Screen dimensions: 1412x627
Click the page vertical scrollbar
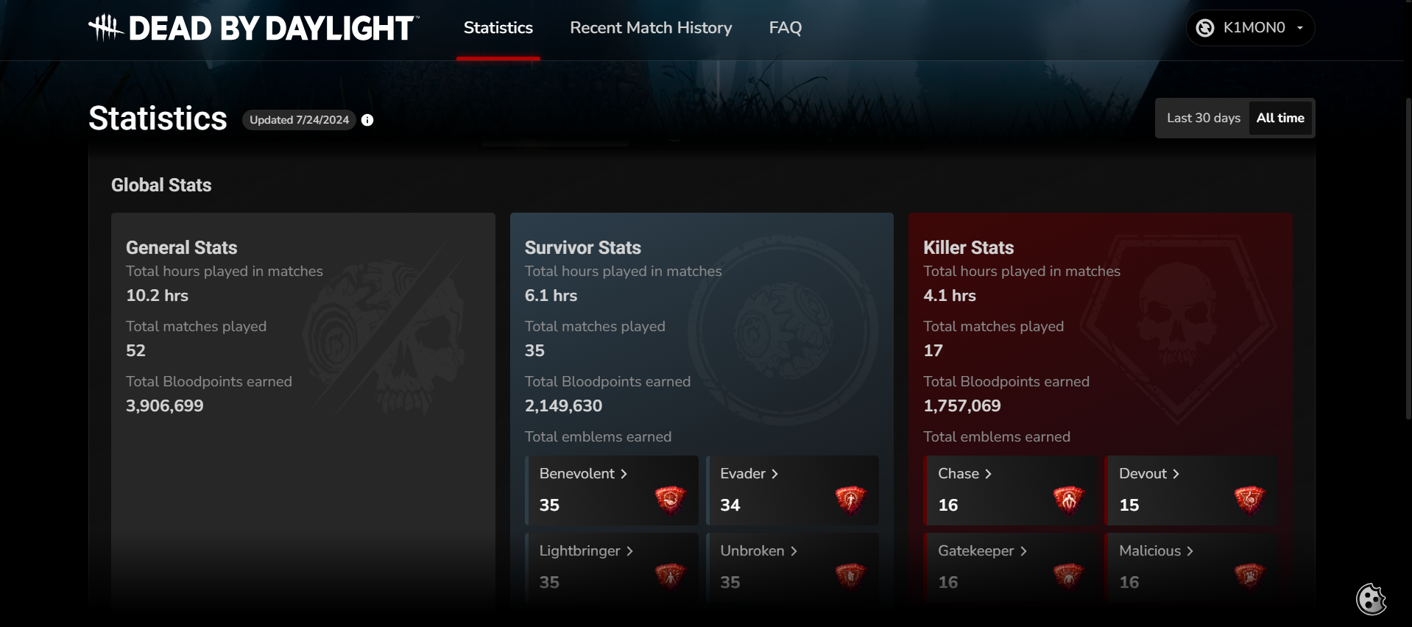[1408, 258]
